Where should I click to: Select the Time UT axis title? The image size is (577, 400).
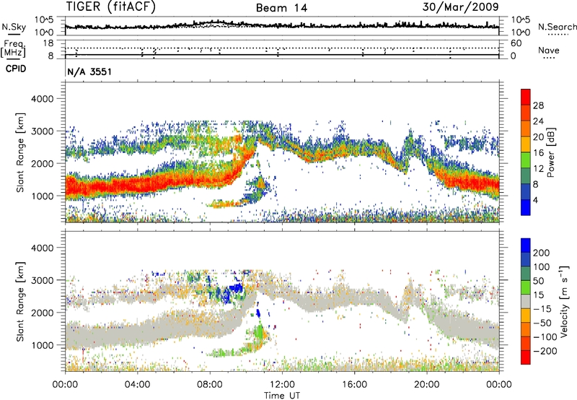point(282,396)
